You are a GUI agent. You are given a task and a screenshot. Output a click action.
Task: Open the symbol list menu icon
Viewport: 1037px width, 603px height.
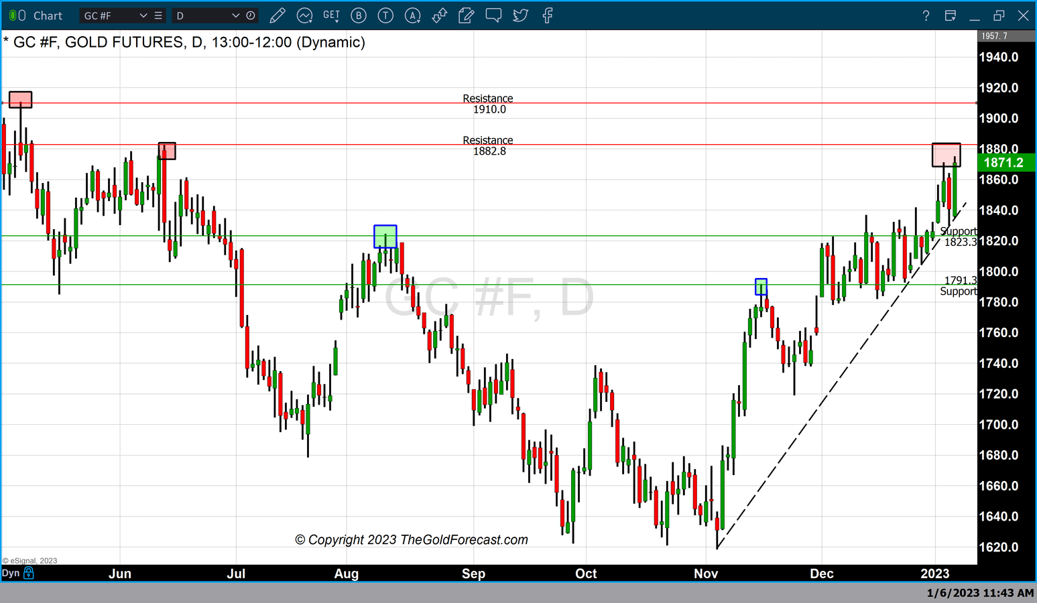158,15
